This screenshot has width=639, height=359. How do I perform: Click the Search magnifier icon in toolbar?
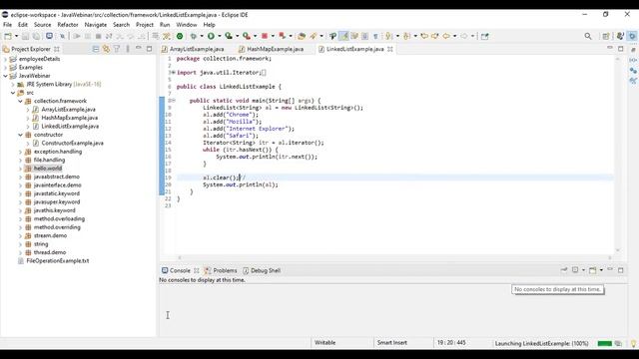[x=588, y=36]
